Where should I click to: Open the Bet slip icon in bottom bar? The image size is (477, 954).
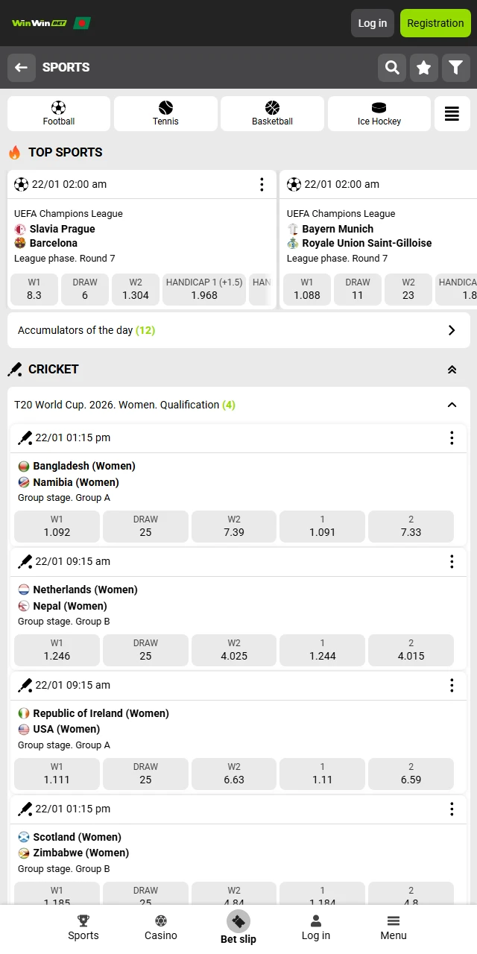click(x=238, y=924)
